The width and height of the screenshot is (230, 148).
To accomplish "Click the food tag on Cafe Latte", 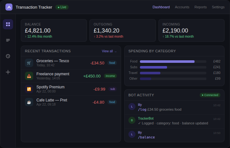I will click(112, 102).
